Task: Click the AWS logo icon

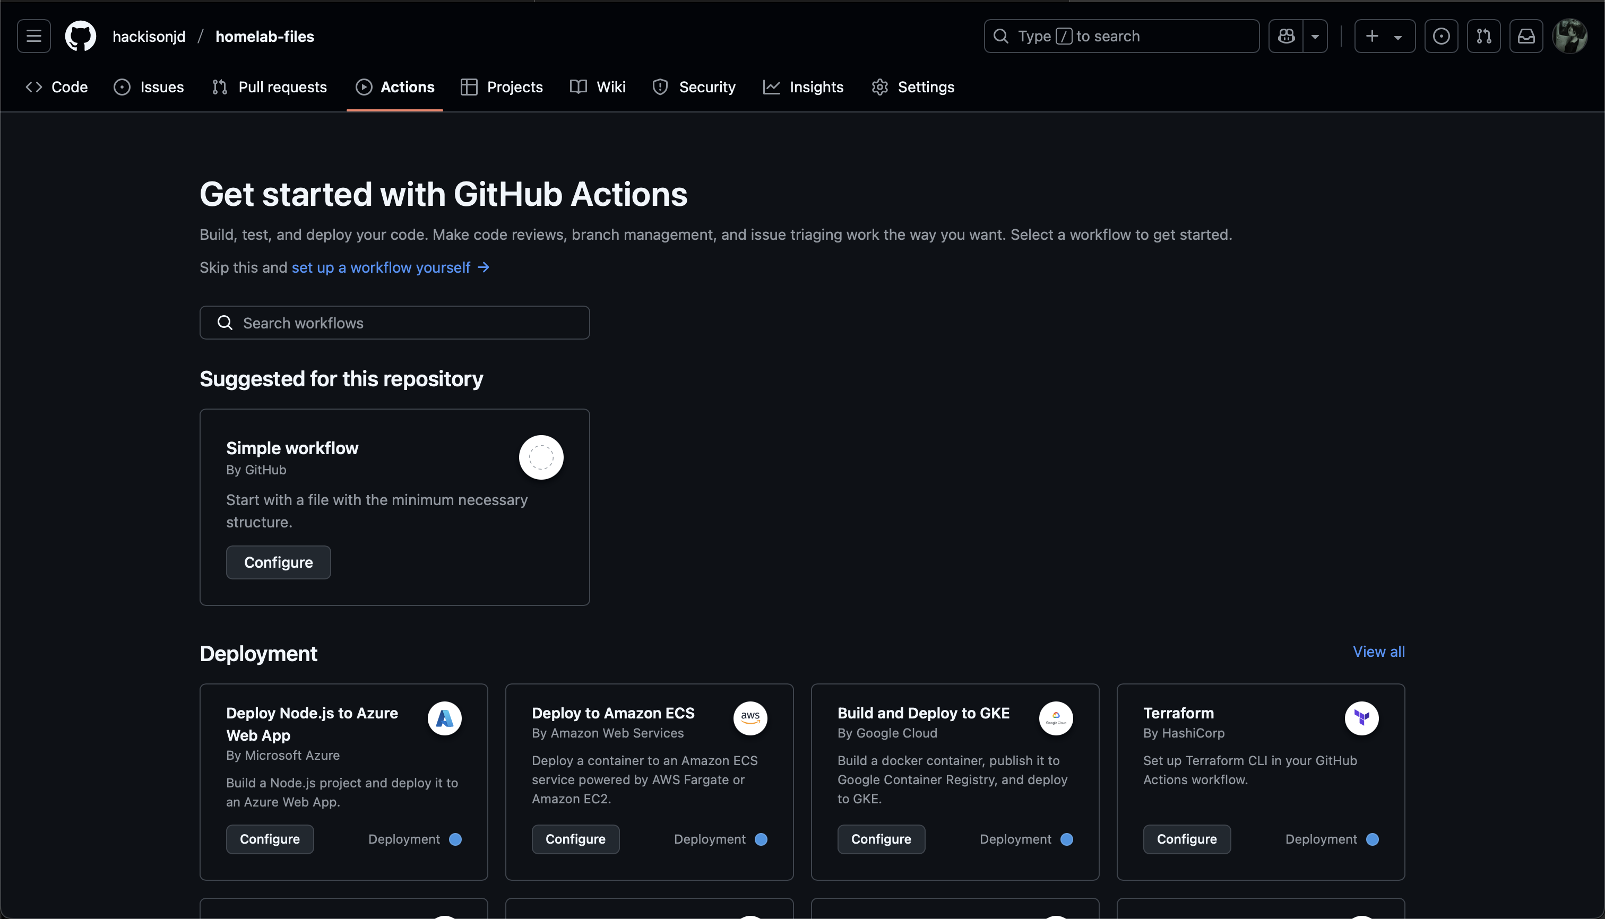Action: (750, 718)
